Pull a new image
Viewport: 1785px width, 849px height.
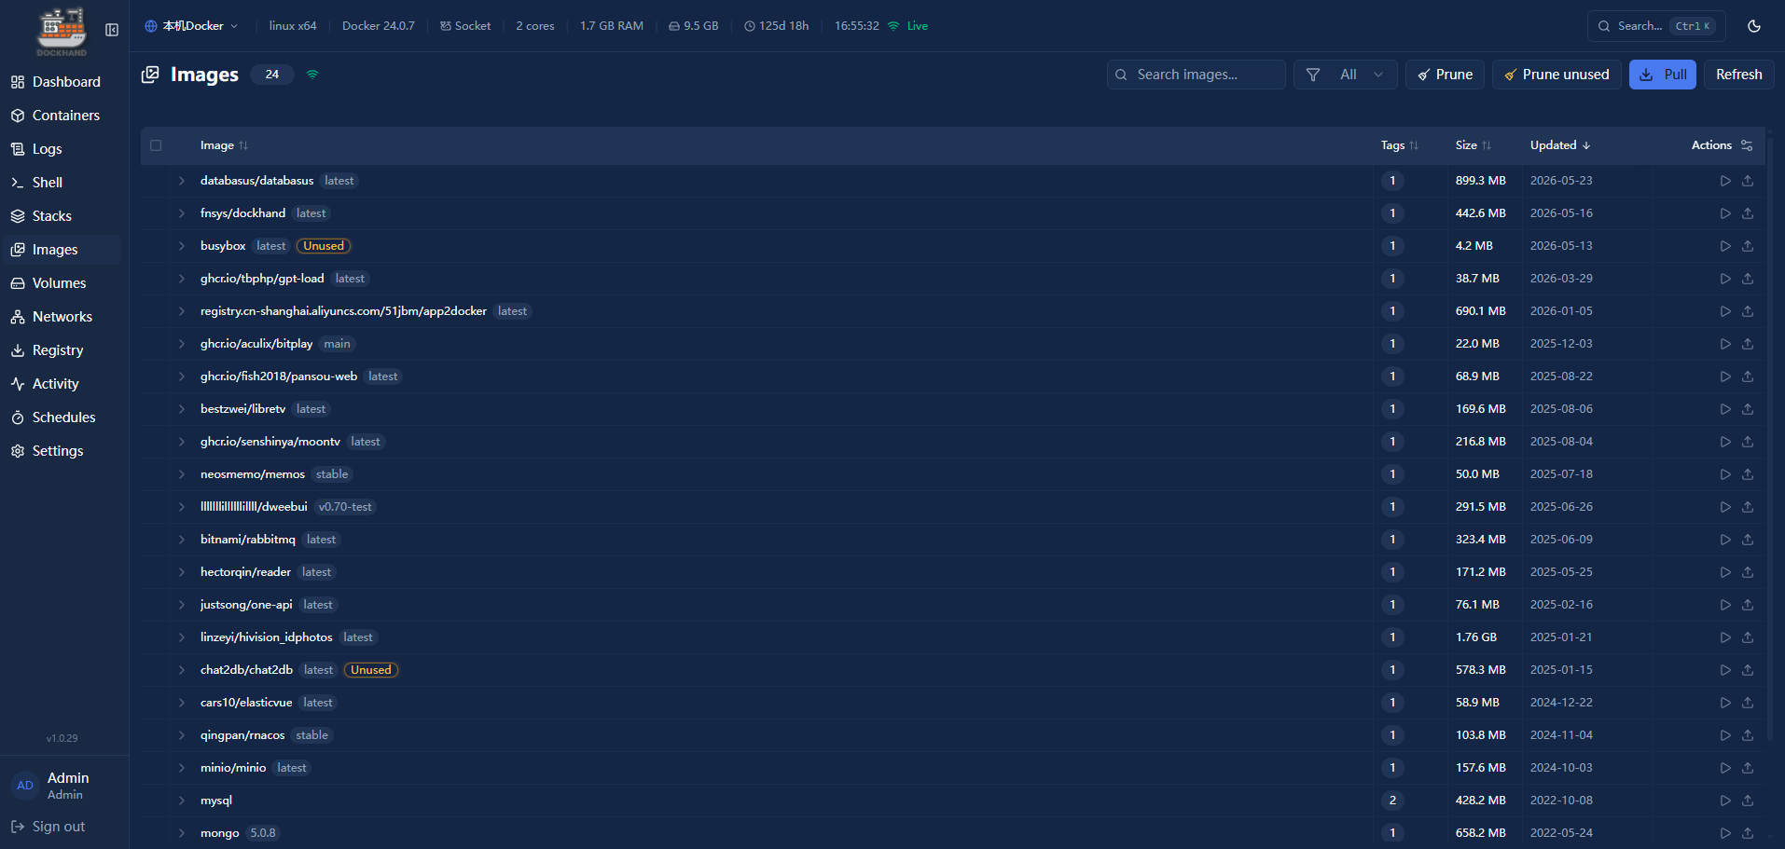pyautogui.click(x=1662, y=75)
